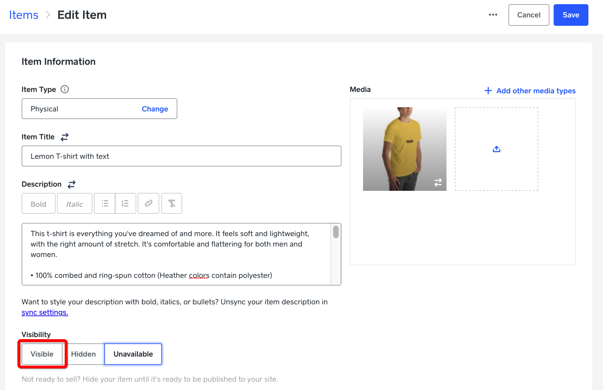Insert a bulleted list in description

[105, 204]
